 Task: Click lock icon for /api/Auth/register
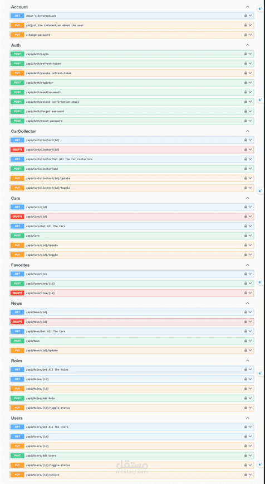point(246,83)
